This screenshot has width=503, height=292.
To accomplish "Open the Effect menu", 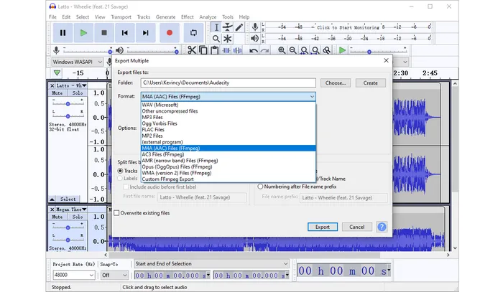I will [x=188, y=17].
